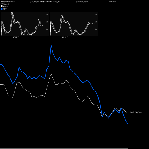
Task: Click the 49.15 value in FULL chart
Action: [x=93, y=23]
